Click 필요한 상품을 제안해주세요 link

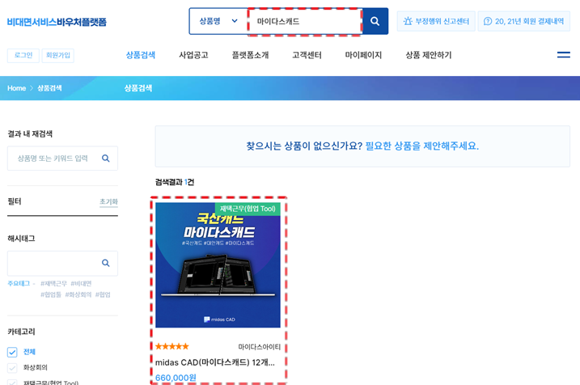coord(422,146)
